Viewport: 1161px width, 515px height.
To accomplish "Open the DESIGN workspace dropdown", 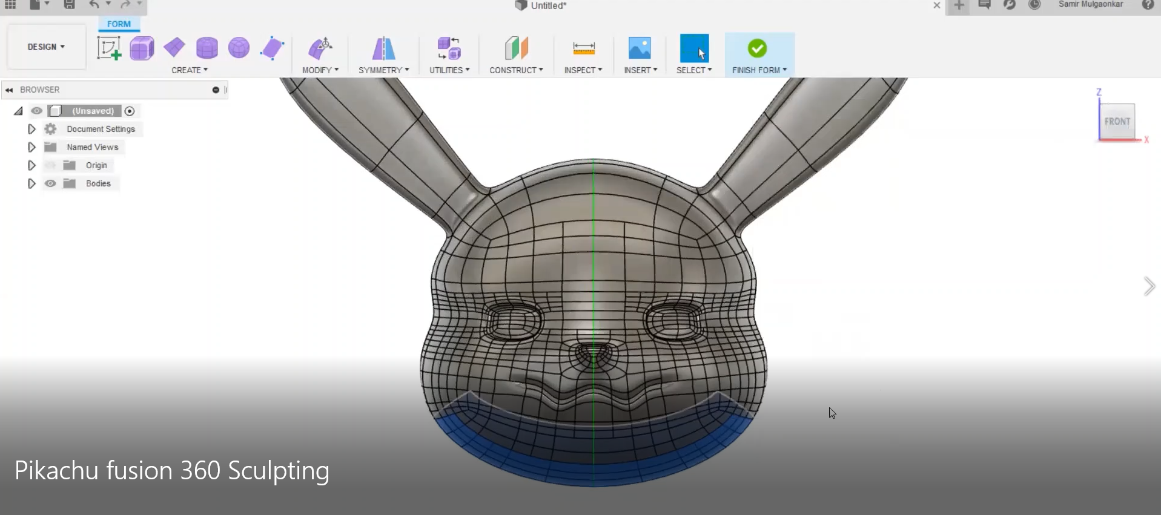I will tap(46, 47).
